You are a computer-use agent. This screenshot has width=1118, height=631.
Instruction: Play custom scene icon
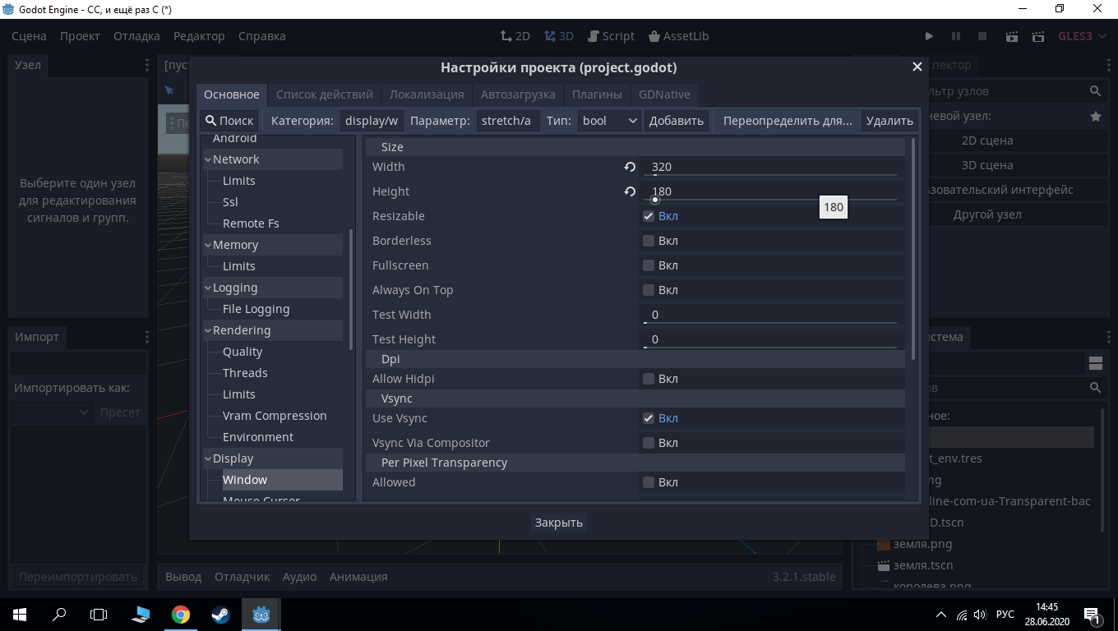click(1039, 36)
